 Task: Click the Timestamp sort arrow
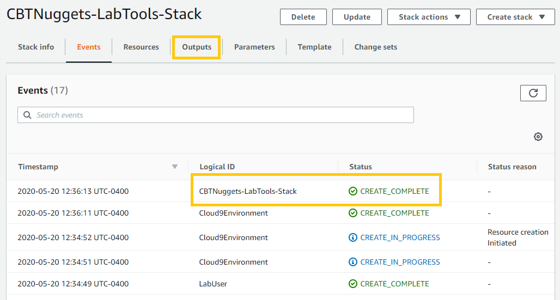(175, 167)
